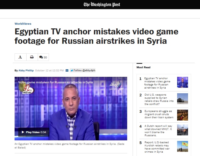The height and width of the screenshot is (156, 200).
Task: Click the Most Read first story headline
Action: (x=157, y=83)
